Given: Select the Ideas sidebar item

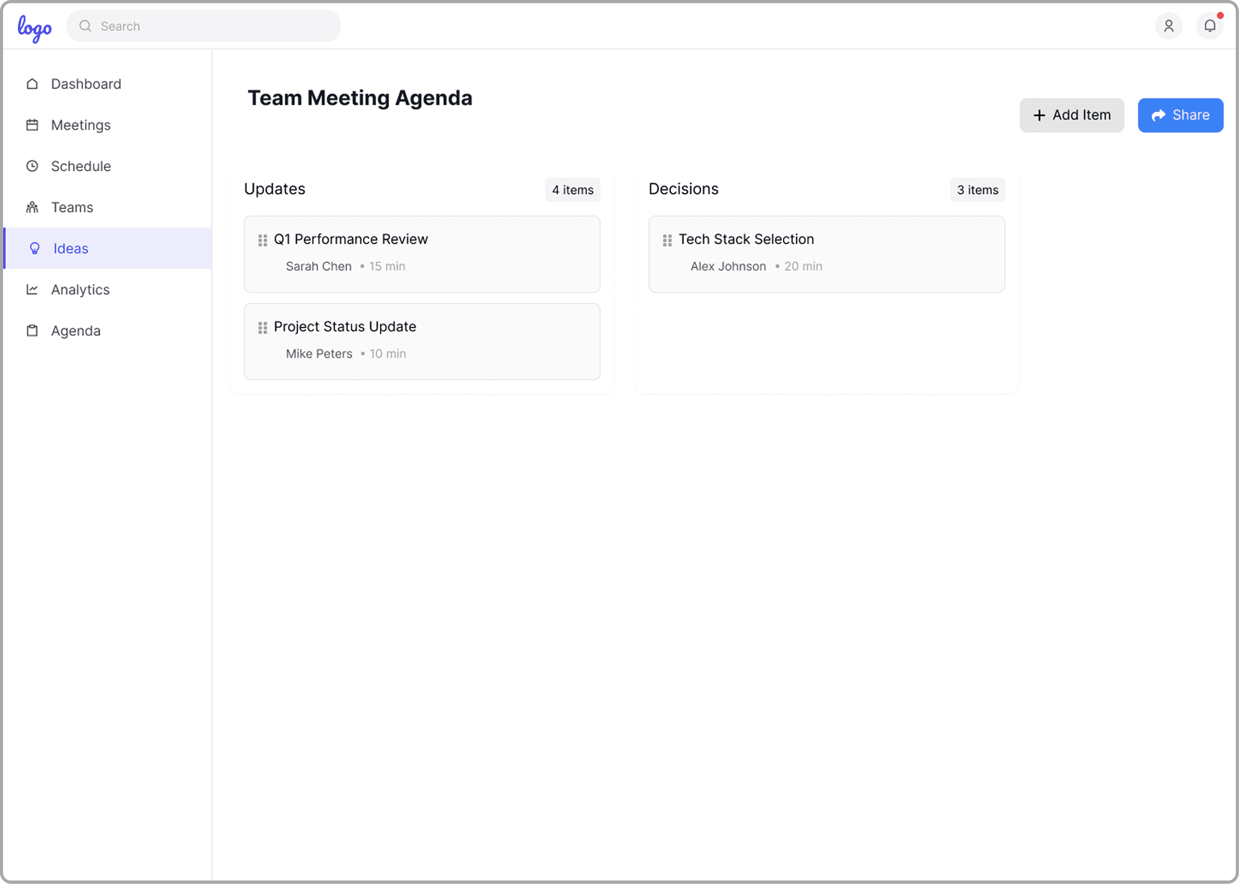Looking at the screenshot, I should [x=71, y=249].
